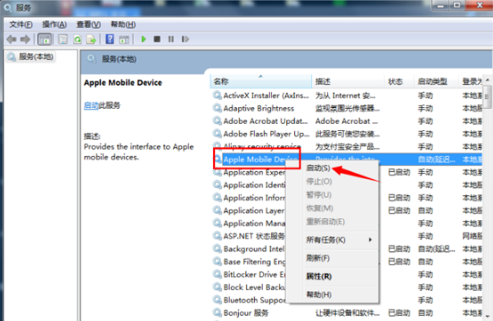This screenshot has height=321, width=493.
Task: Click the Restart service toolbar button
Action: click(185, 39)
